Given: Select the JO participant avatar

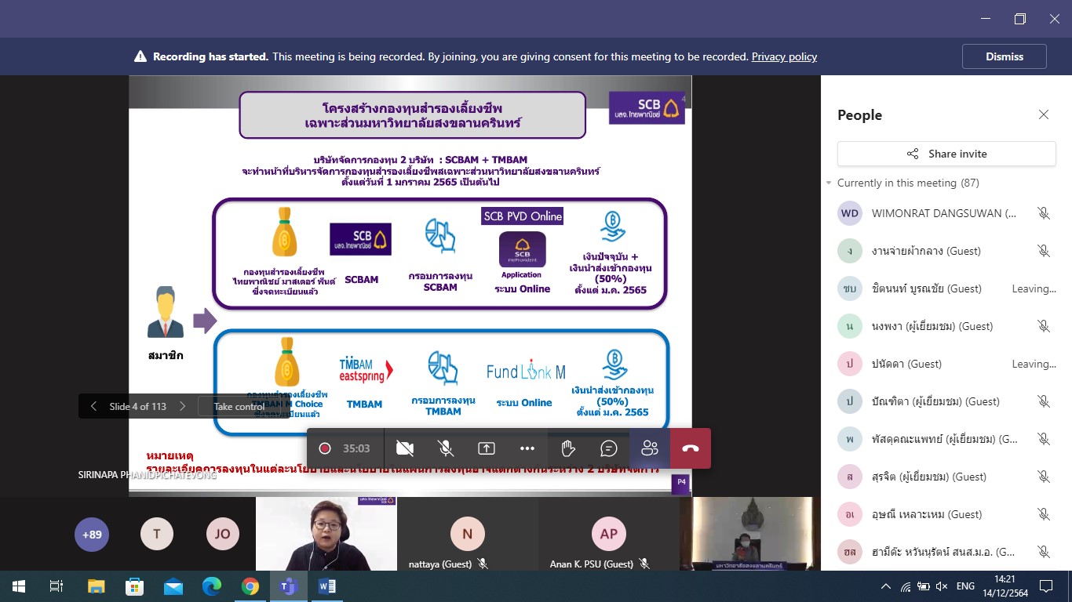Looking at the screenshot, I should tap(223, 535).
